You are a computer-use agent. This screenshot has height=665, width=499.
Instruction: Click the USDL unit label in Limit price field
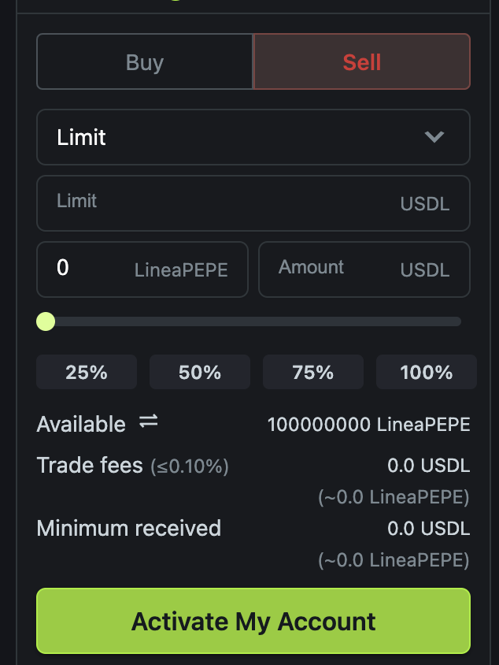point(424,204)
